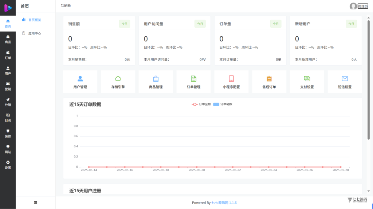The image size is (373, 209).
Task: Open 短信设置 envelope shortcut
Action: [345, 82]
